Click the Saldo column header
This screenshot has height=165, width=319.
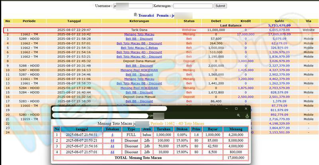point(279,21)
